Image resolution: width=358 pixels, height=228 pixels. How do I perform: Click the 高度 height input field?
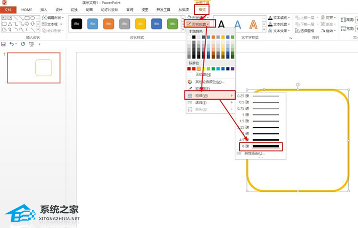(x=356, y=20)
